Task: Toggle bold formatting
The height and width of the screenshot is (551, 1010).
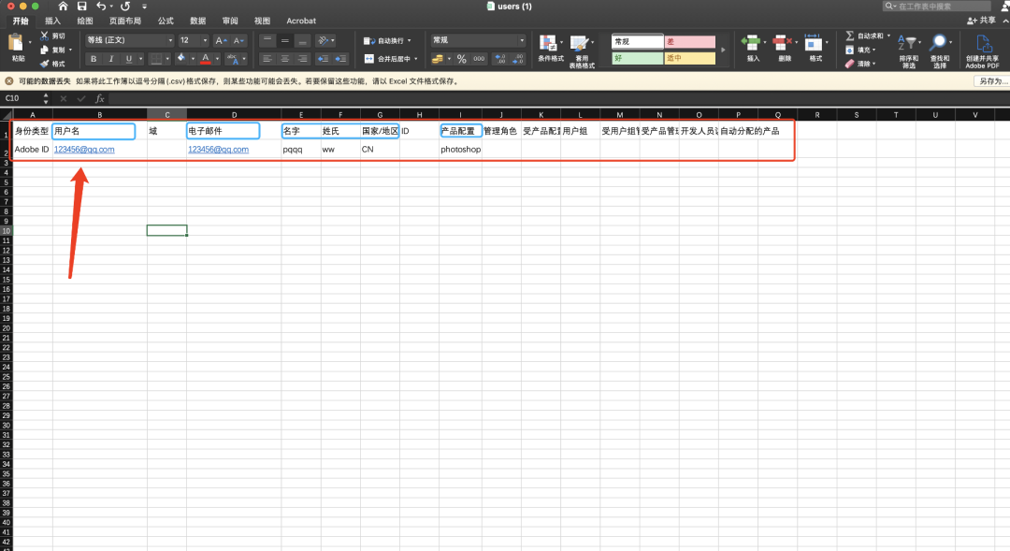Action: (94, 59)
